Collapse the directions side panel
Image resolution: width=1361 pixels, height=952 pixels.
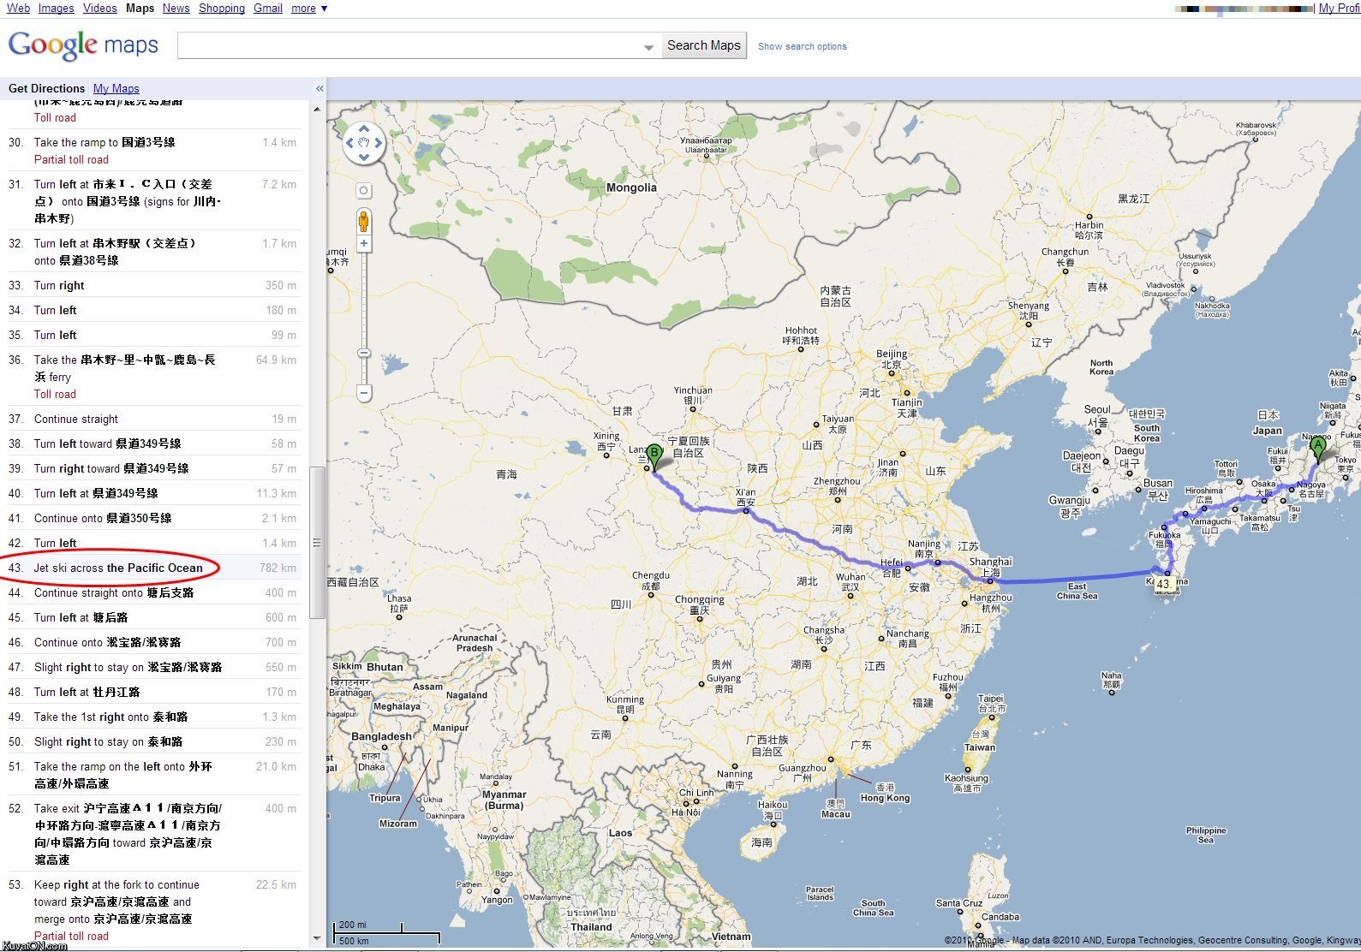click(x=319, y=88)
